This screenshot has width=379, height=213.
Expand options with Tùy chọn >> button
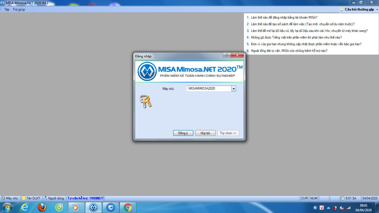click(228, 133)
